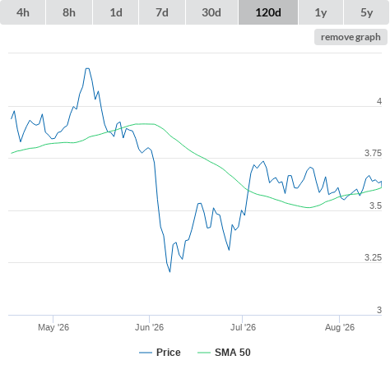Image resolution: width=390 pixels, height=374 pixels.
Task: Click the May '26 x-axis label
Action: [x=53, y=327]
